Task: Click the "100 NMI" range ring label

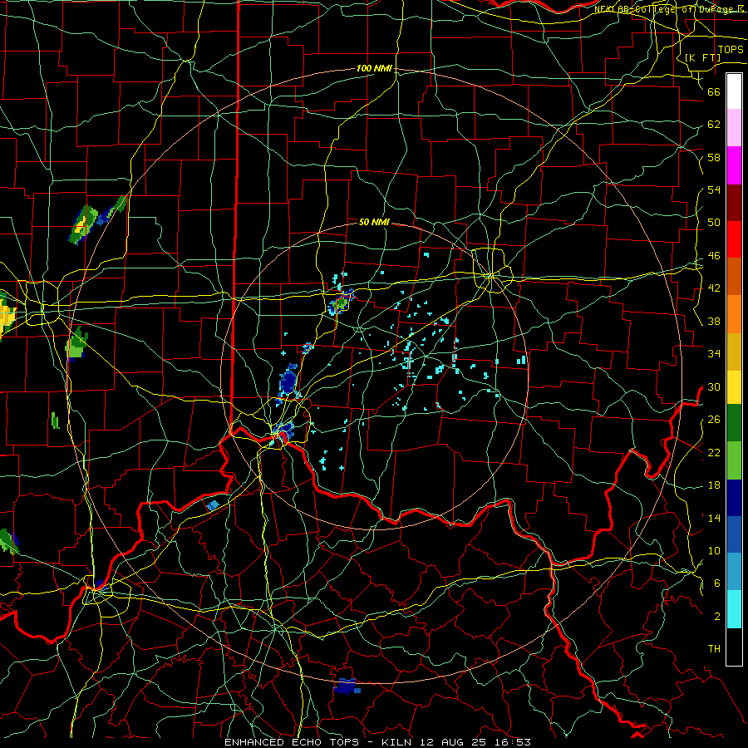Action: (374, 68)
